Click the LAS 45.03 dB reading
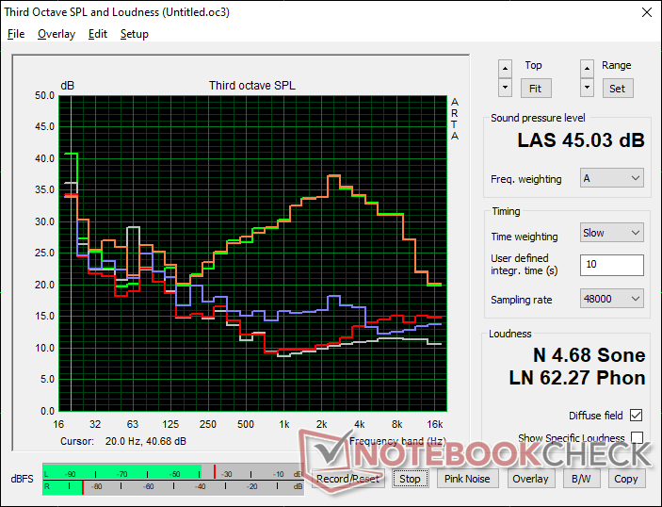Viewport: 662px width, 507px height. [581, 140]
